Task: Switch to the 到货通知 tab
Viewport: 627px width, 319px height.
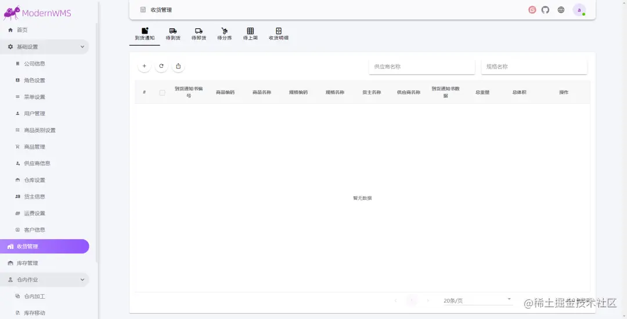Action: 145,34
